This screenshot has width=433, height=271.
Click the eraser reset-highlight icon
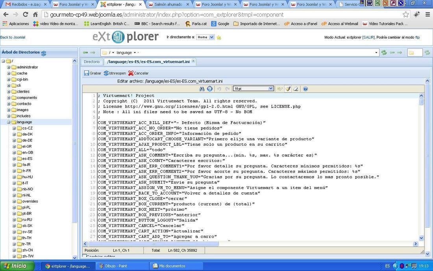[x=296, y=89]
